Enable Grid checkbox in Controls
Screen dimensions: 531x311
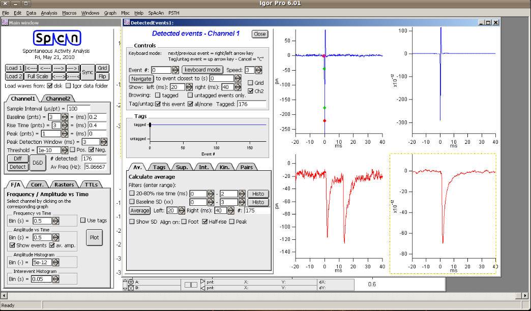coord(251,82)
